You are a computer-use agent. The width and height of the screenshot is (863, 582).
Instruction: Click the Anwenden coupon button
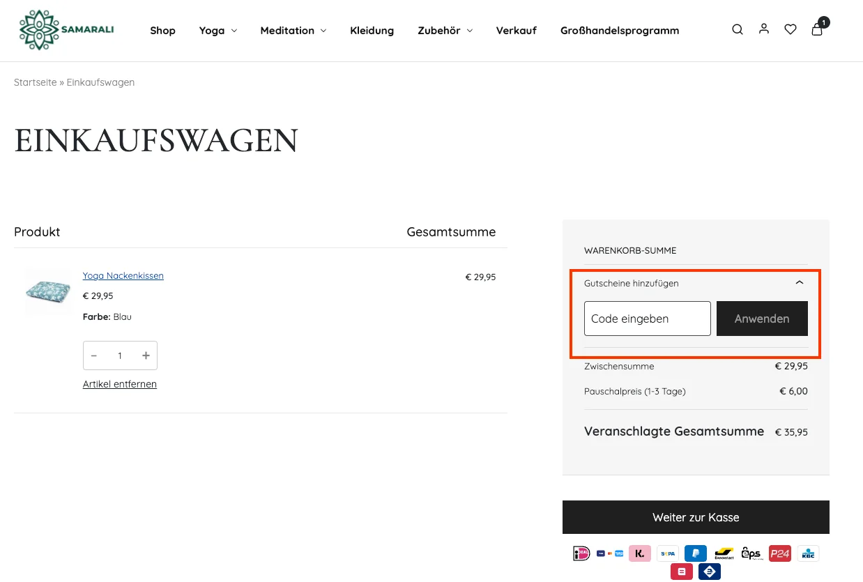pyautogui.click(x=762, y=319)
